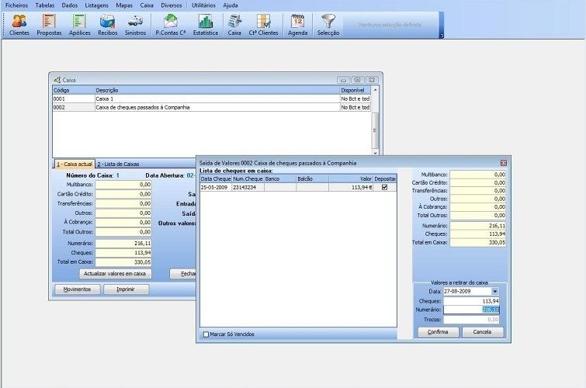Click the Confirma button

[438, 331]
